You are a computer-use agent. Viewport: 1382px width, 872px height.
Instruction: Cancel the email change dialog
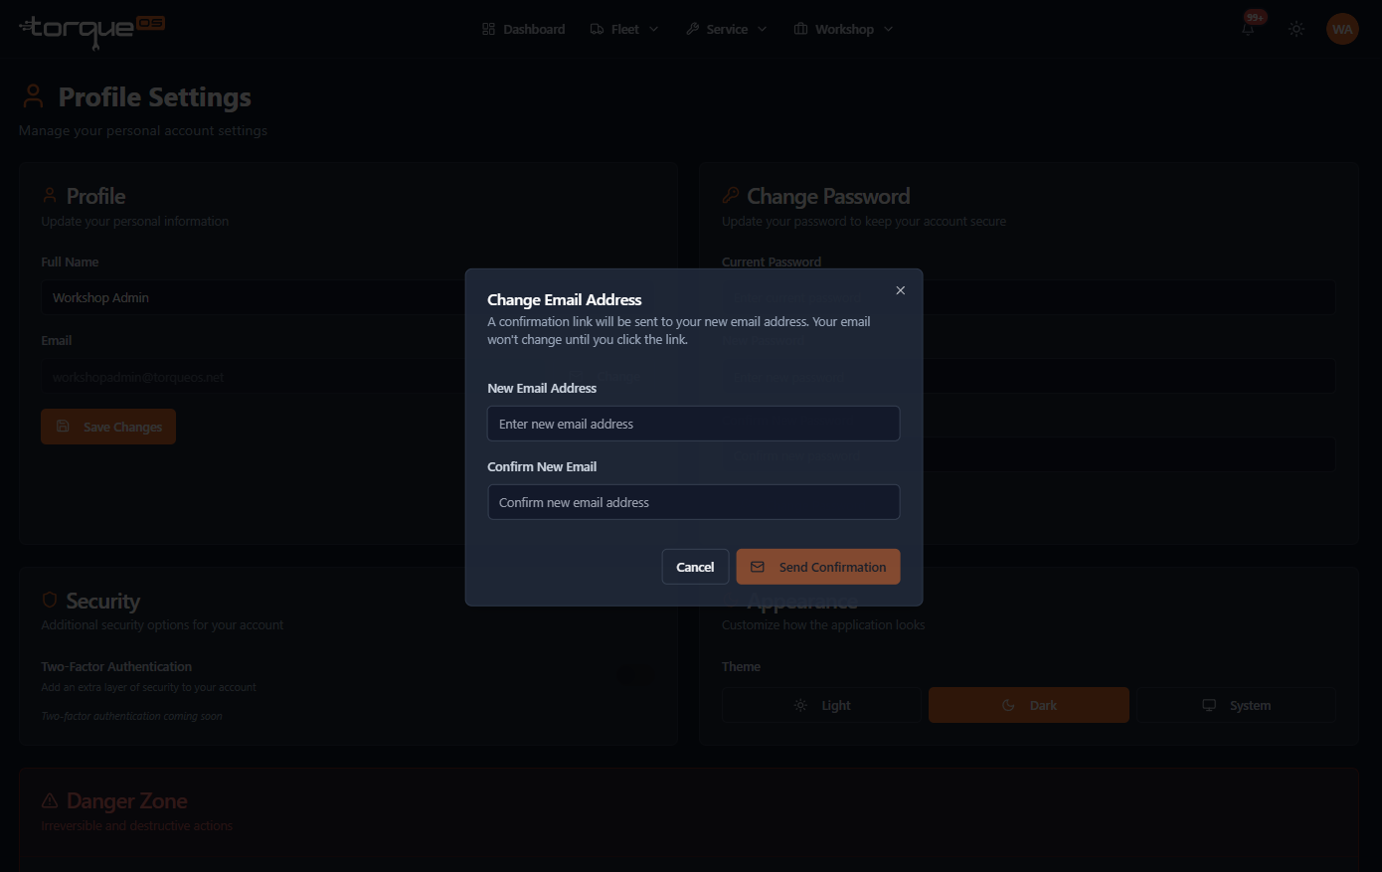(695, 567)
